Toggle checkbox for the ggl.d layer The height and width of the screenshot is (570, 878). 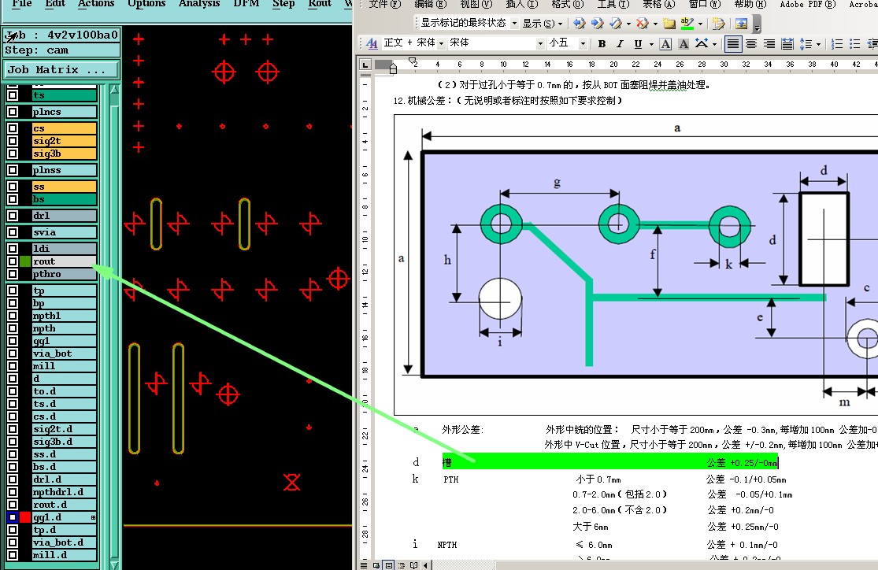pyautogui.click(x=13, y=517)
